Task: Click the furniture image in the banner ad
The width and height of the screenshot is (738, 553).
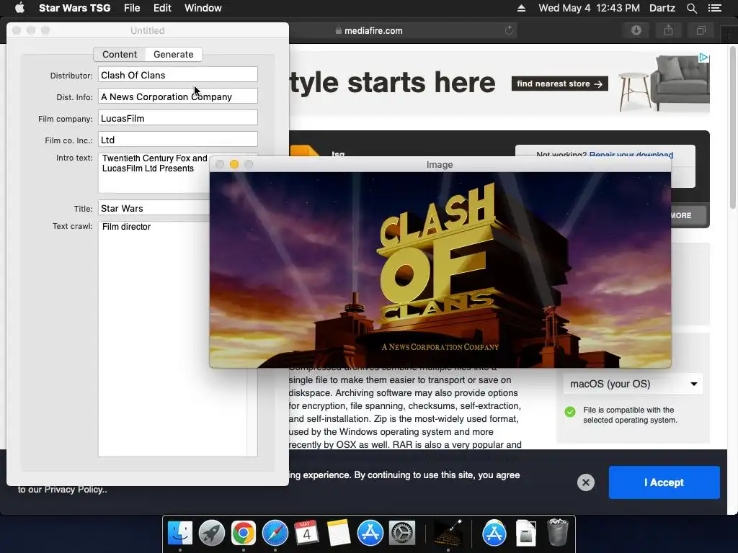Action: [664, 84]
